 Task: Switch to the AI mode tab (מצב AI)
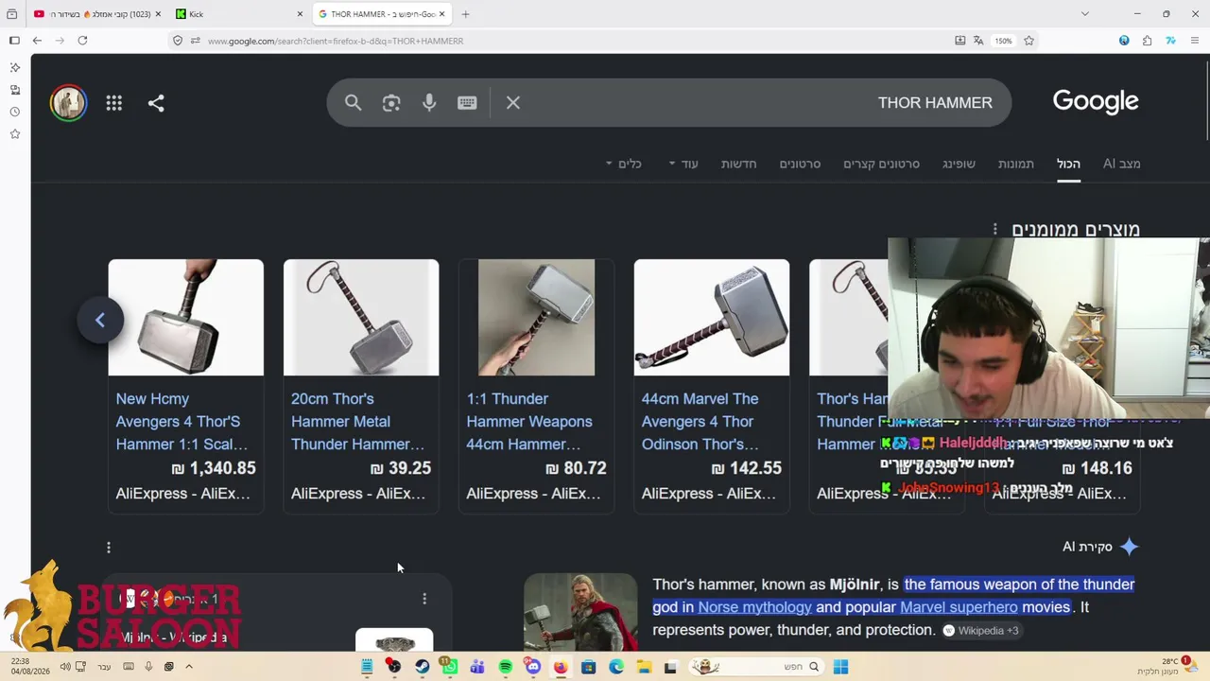(1121, 164)
